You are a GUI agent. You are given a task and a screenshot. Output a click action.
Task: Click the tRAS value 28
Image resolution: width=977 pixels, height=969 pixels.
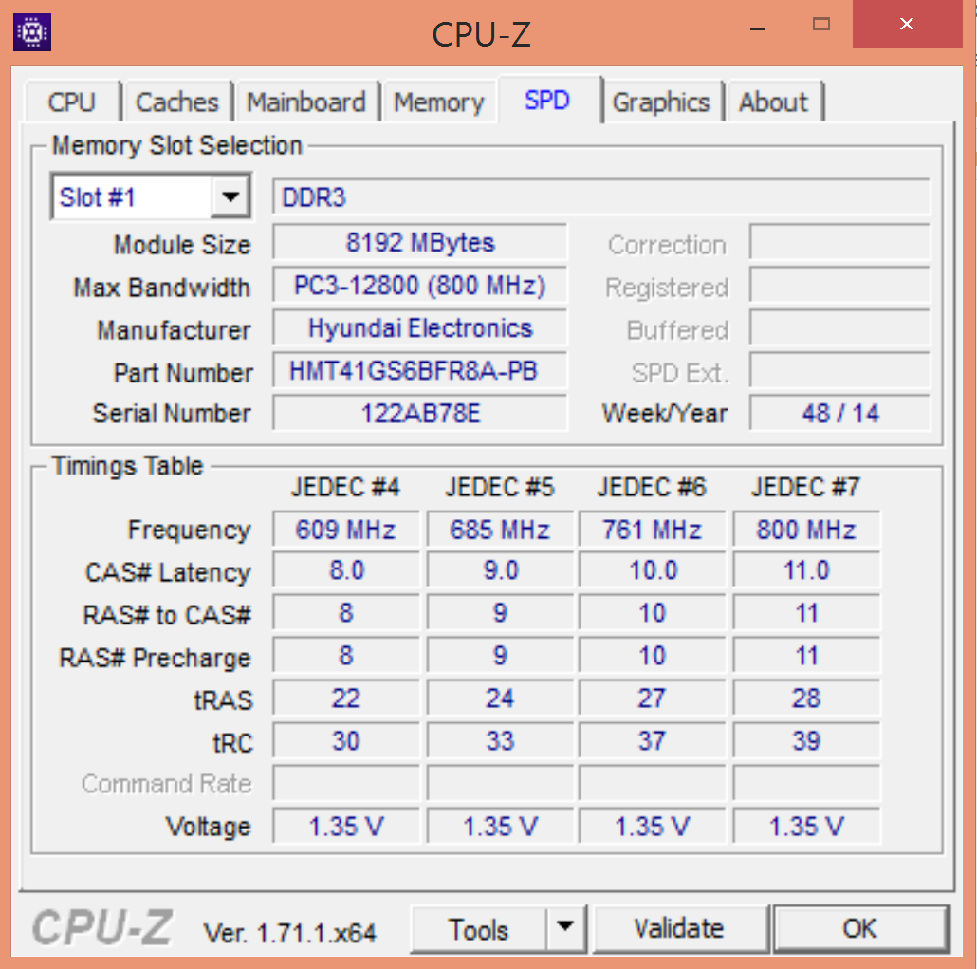pos(806,699)
